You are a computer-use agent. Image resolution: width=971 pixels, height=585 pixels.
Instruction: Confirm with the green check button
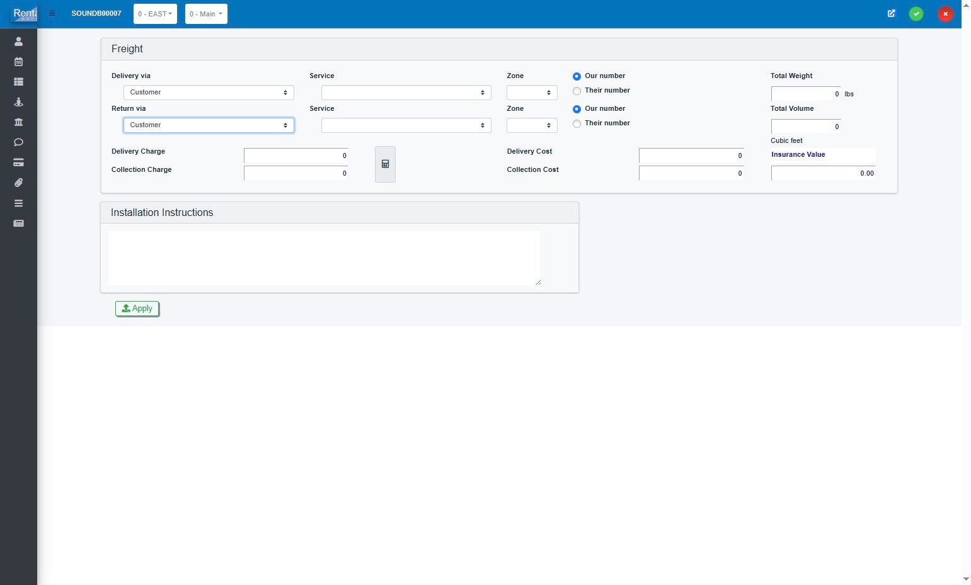[916, 14]
